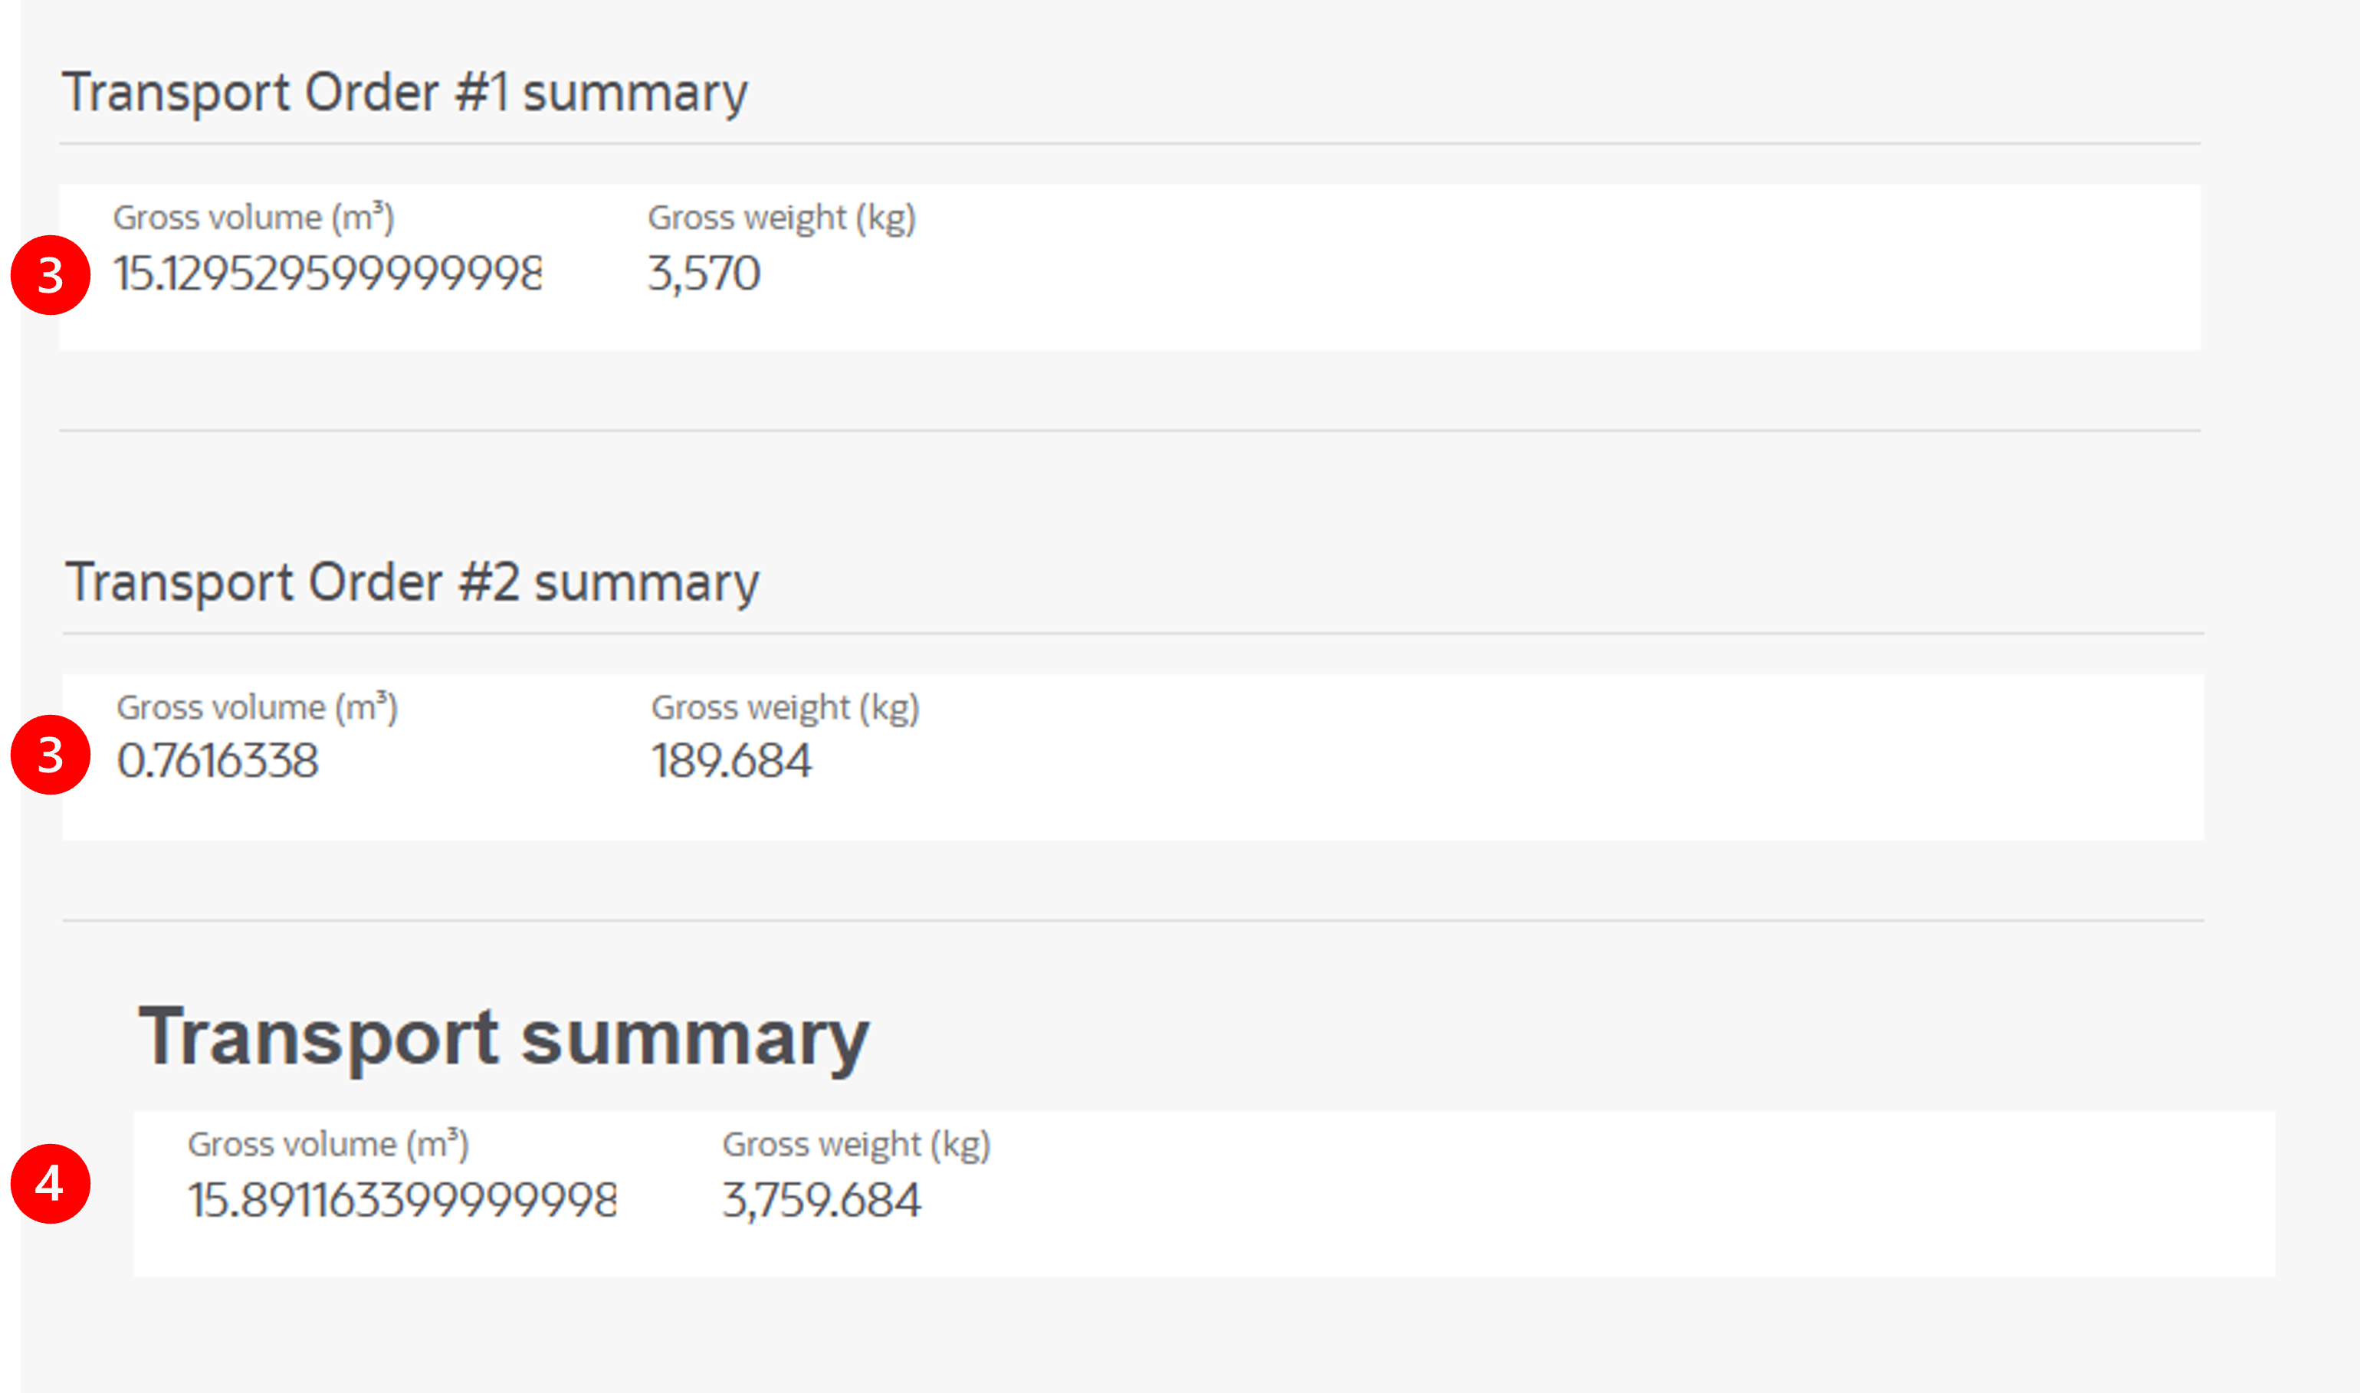This screenshot has width=2360, height=1393.
Task: Click empty area of Order #1 white card
Action: click(x=1549, y=267)
